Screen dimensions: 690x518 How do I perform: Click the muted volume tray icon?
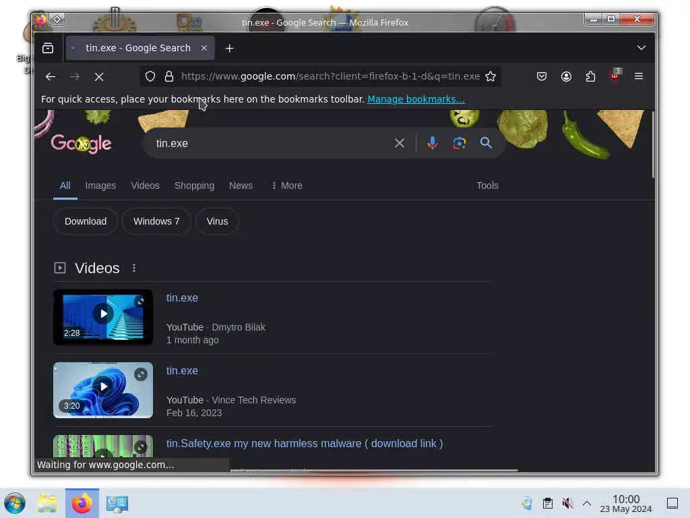(x=567, y=503)
